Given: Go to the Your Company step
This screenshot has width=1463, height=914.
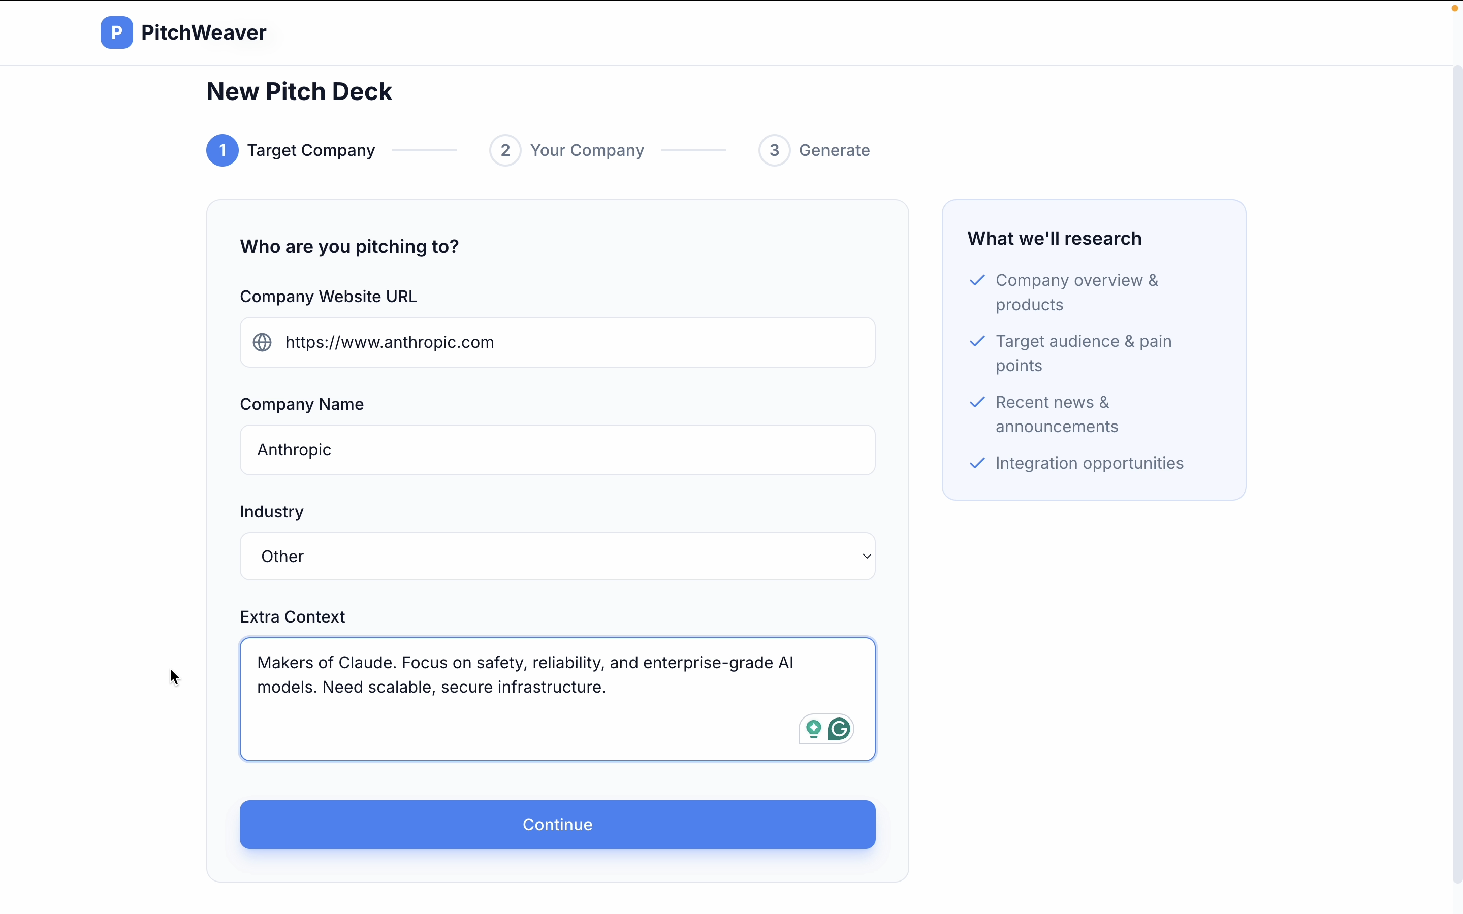Looking at the screenshot, I should tap(586, 150).
